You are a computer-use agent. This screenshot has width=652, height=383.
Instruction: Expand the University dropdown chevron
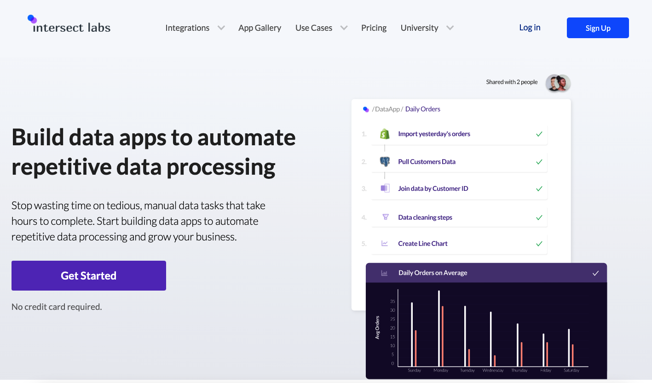450,28
